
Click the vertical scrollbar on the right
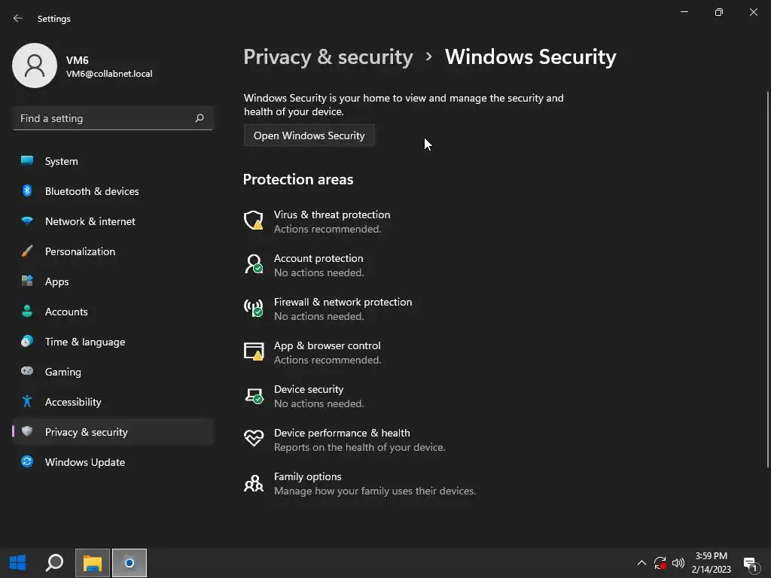[767, 279]
